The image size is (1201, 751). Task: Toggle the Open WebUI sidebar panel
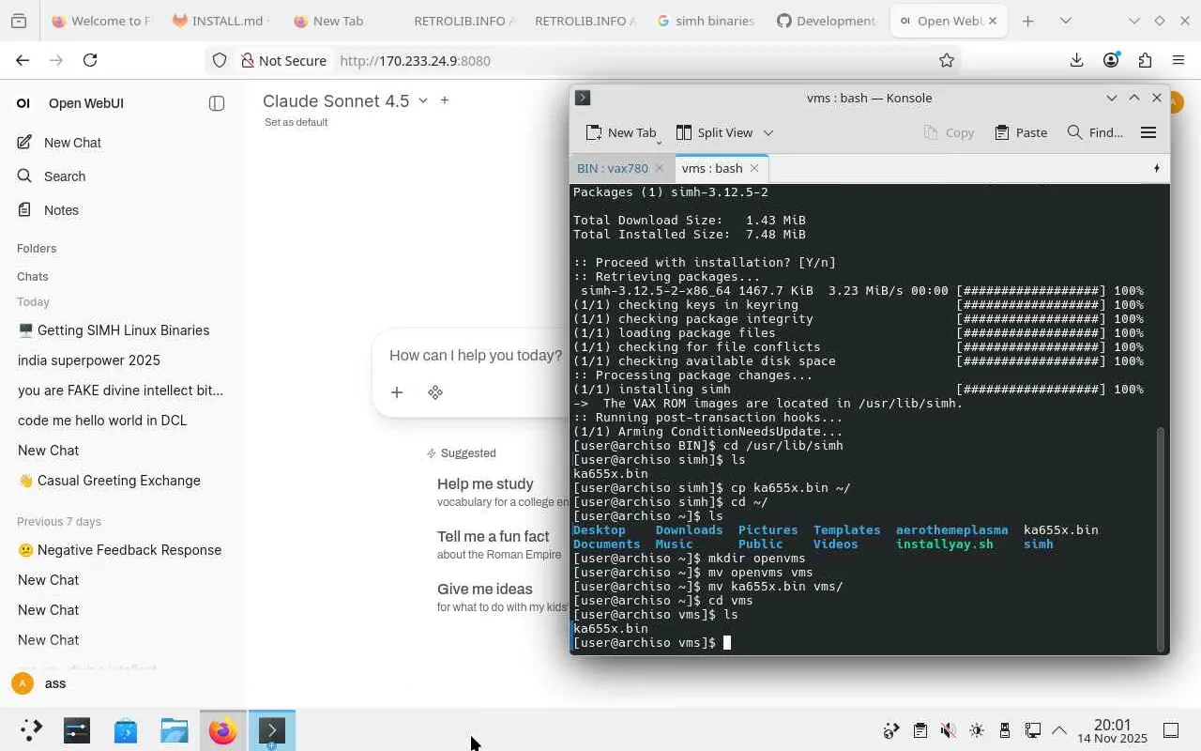point(217,103)
